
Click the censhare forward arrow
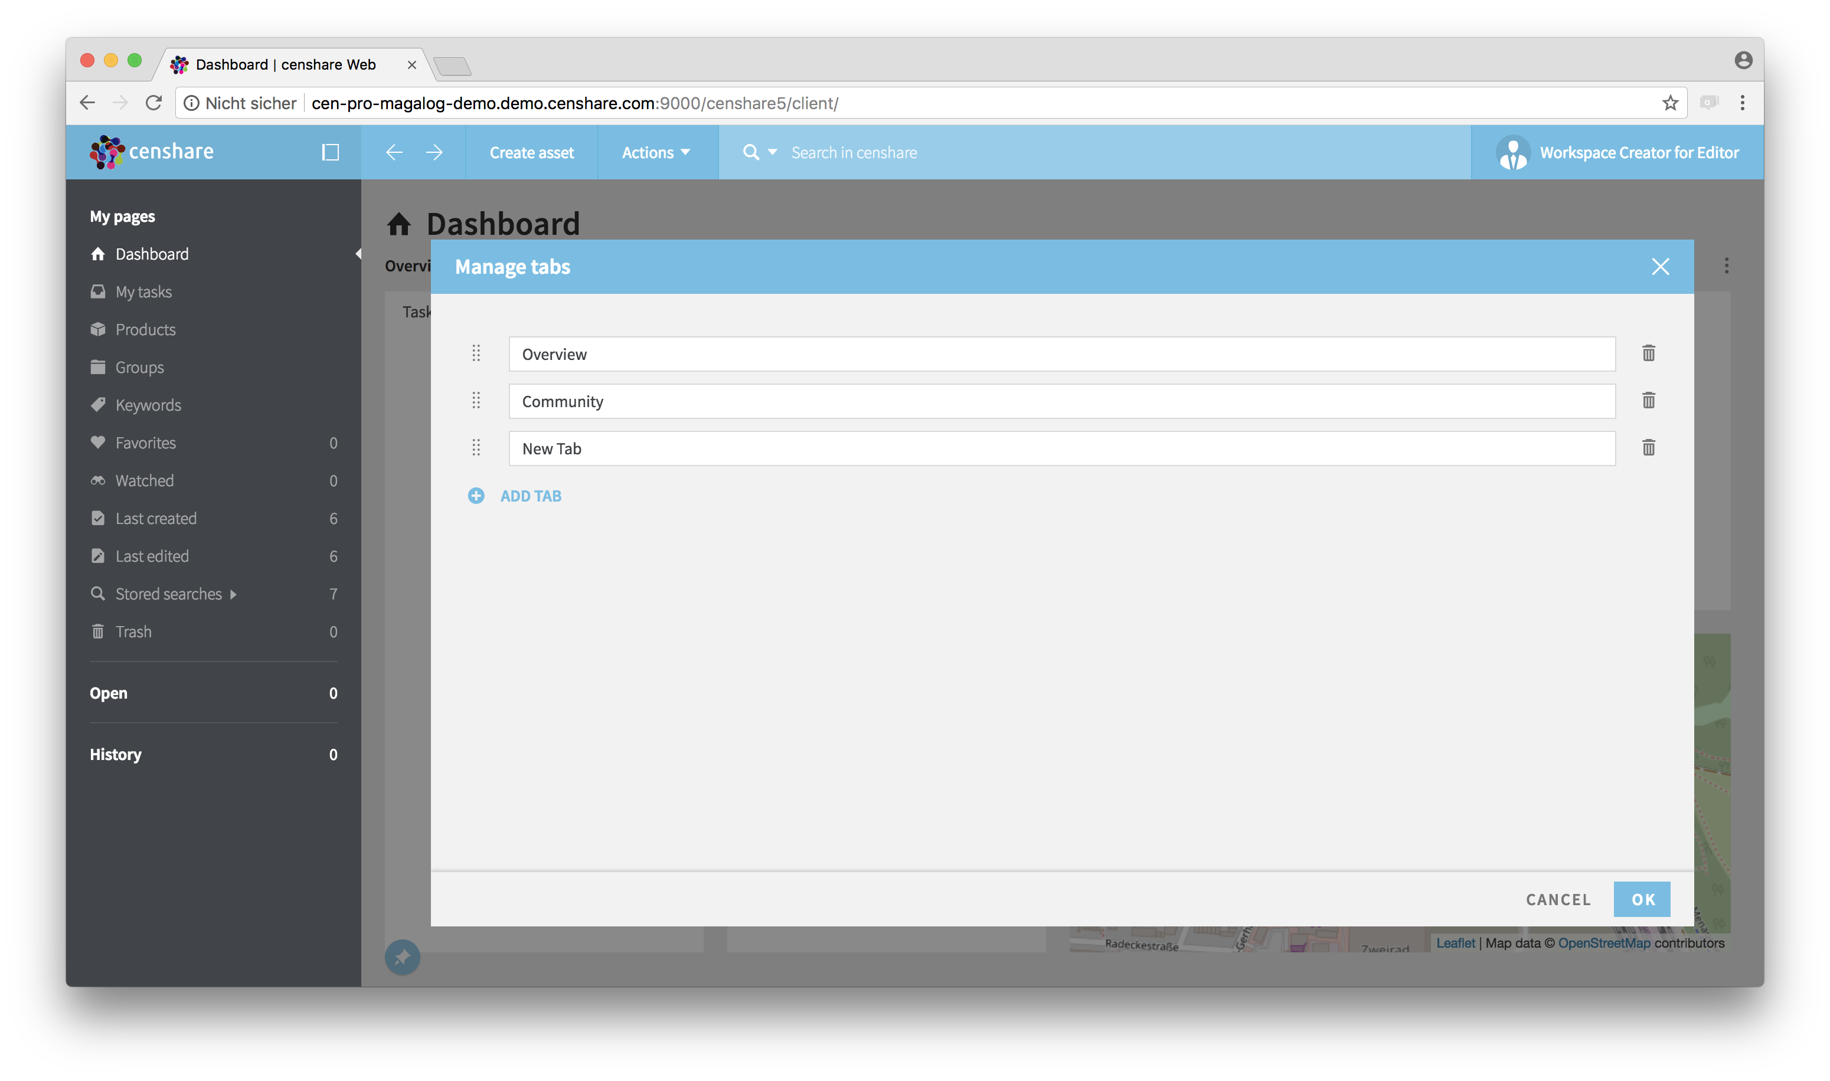(434, 152)
